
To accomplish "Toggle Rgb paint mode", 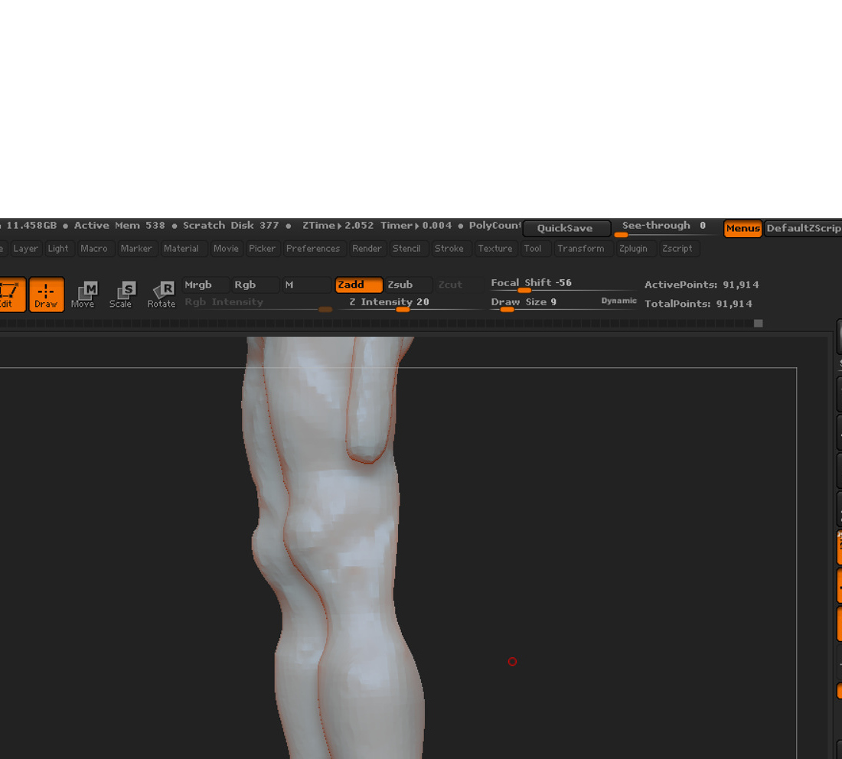I will [256, 285].
